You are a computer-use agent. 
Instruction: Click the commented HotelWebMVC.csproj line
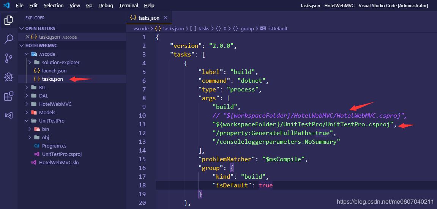tap(310, 115)
